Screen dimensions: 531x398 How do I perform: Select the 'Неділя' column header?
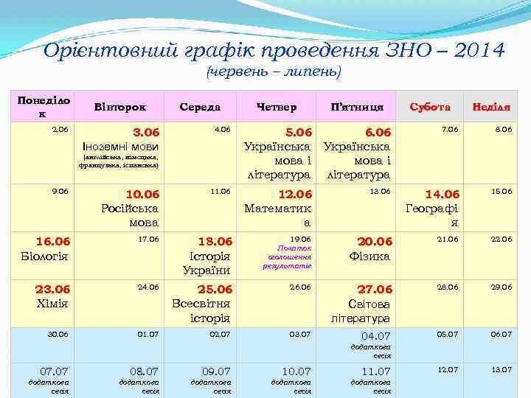pyautogui.click(x=491, y=107)
